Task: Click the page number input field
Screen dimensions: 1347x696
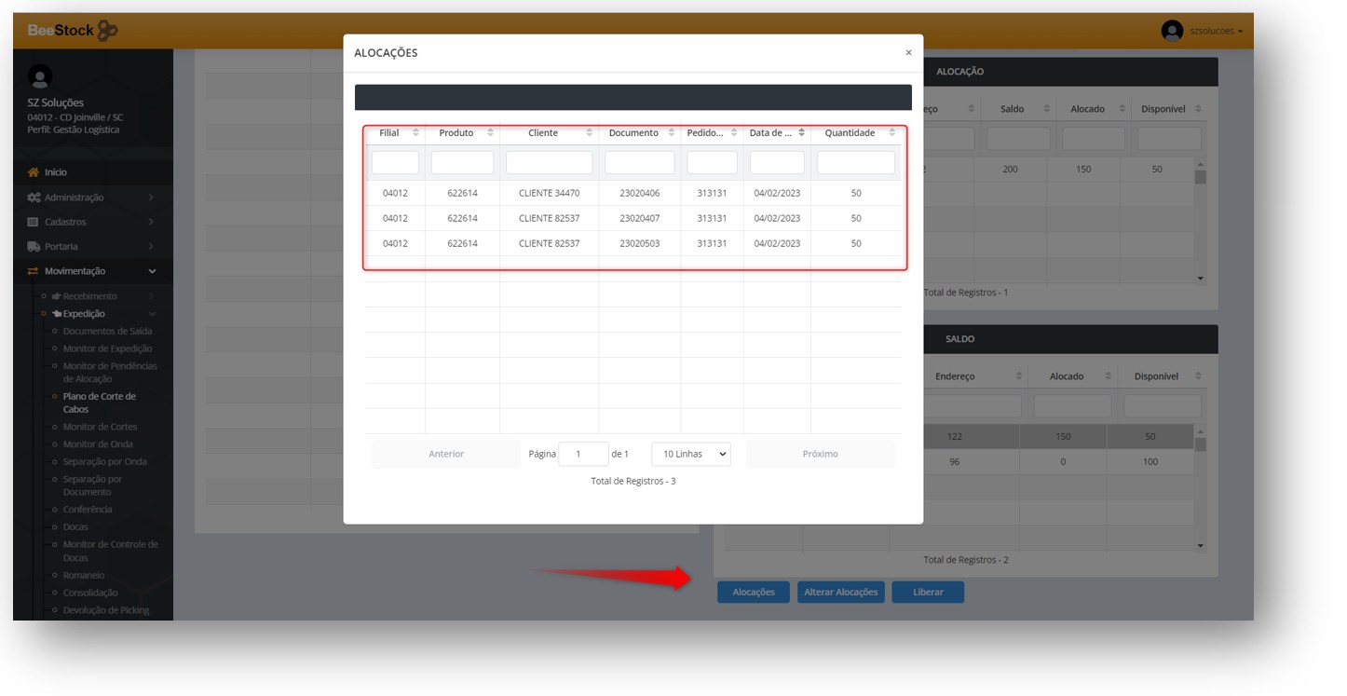Action: pyautogui.click(x=582, y=454)
